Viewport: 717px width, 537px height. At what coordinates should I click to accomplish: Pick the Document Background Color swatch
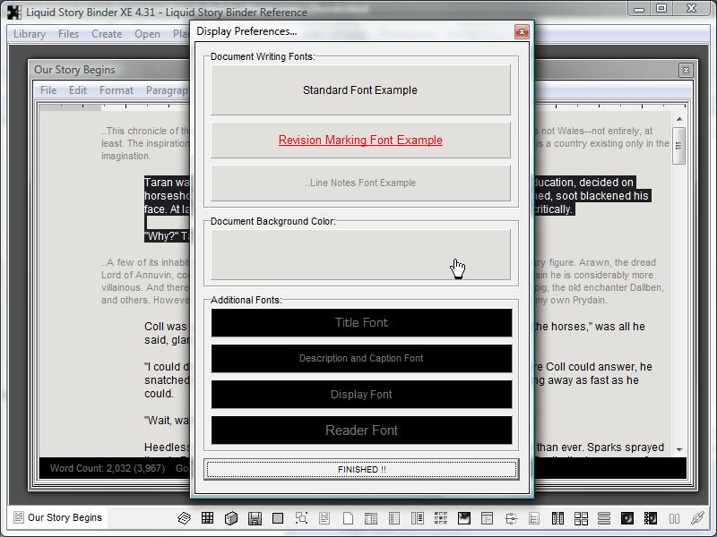(360, 254)
